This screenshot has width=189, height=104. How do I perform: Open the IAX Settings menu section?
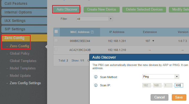pyautogui.click(x=24, y=21)
